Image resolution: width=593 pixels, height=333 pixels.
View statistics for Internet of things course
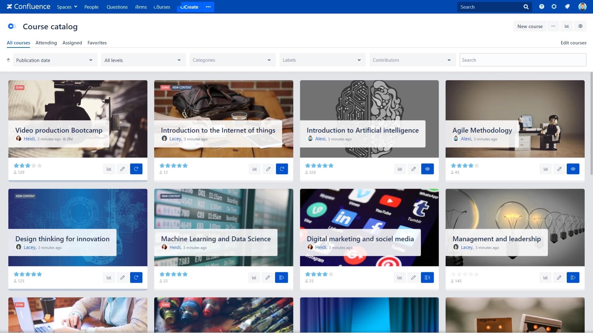255,169
